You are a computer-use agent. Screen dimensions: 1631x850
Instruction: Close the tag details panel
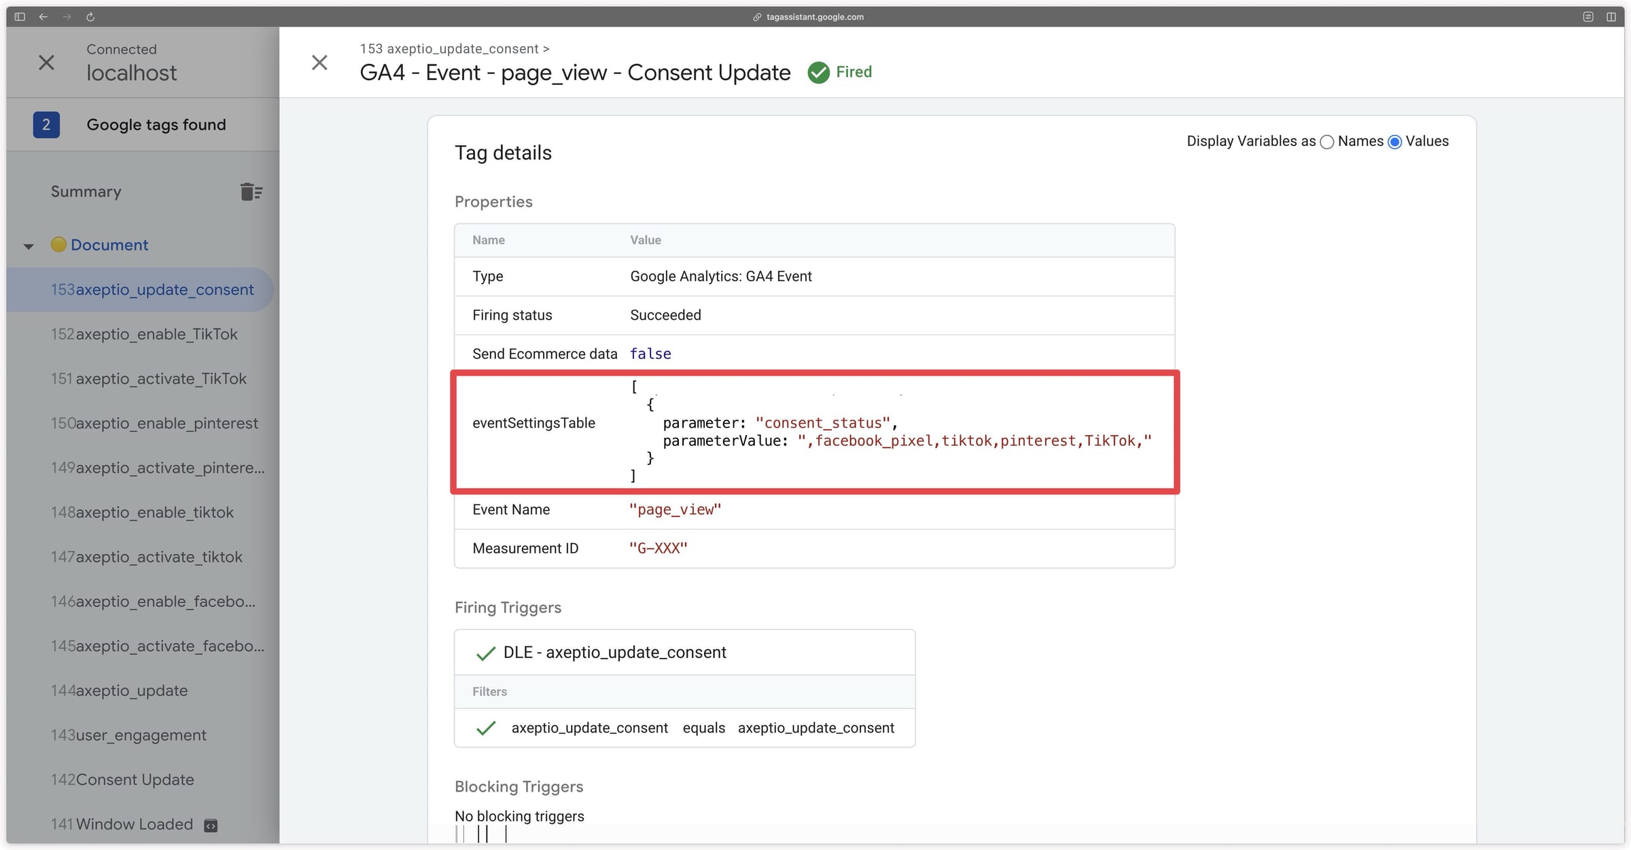319,62
